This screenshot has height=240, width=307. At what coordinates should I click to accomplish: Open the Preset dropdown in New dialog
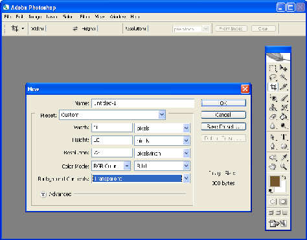coord(162,115)
